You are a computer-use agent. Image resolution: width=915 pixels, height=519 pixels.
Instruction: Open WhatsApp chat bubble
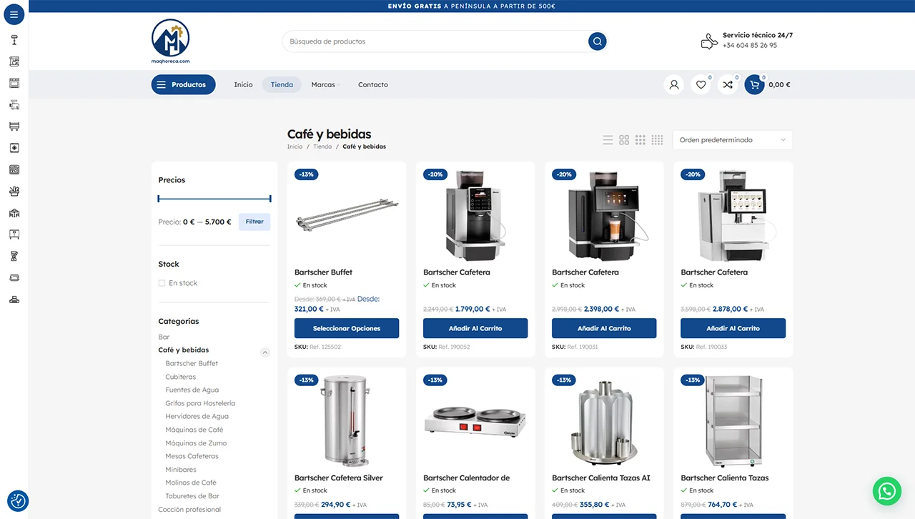[x=886, y=491]
